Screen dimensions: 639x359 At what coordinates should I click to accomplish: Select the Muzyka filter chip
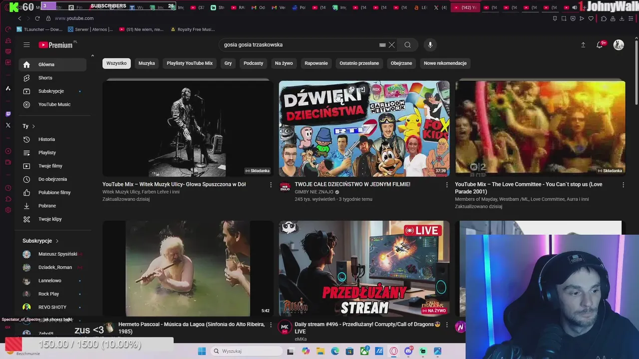147,63
